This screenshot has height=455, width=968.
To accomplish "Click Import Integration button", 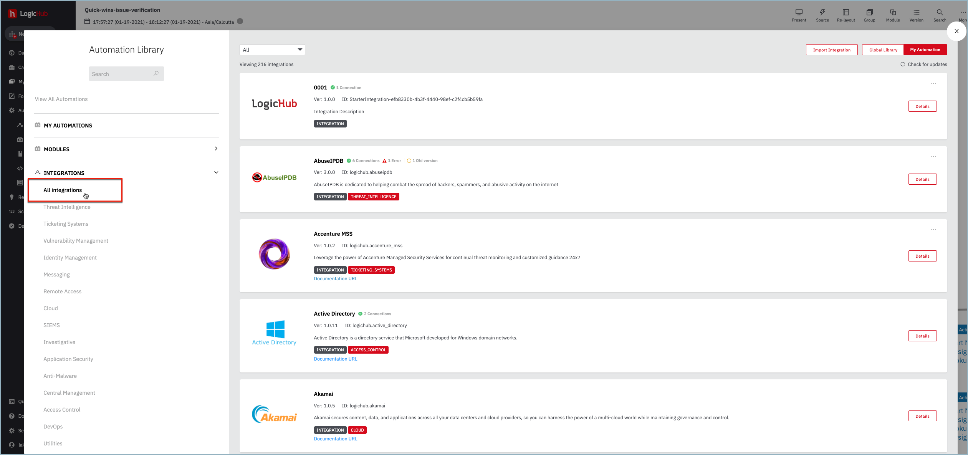I will tap(831, 50).
